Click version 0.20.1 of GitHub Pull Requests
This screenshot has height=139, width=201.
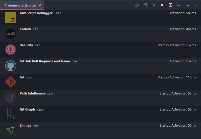click(75, 62)
